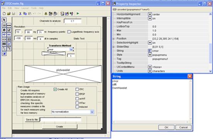Select the ActiveX control component icon

pos(4,54)
